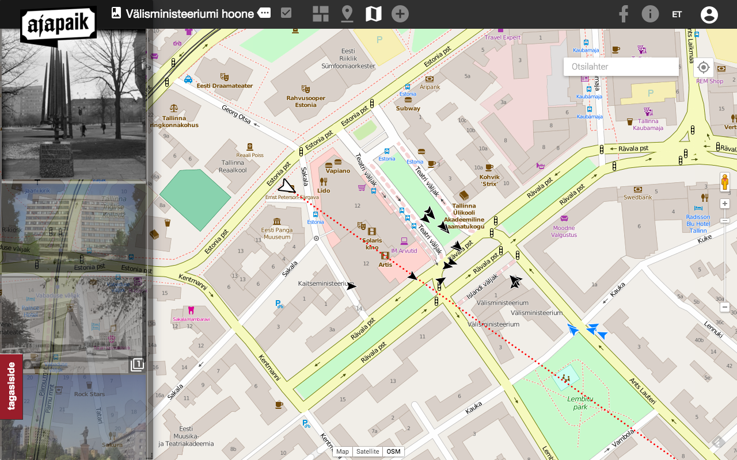This screenshot has width=737, height=460.
Task: Open the second sidebar photo thumbnail
Action: (x=73, y=228)
